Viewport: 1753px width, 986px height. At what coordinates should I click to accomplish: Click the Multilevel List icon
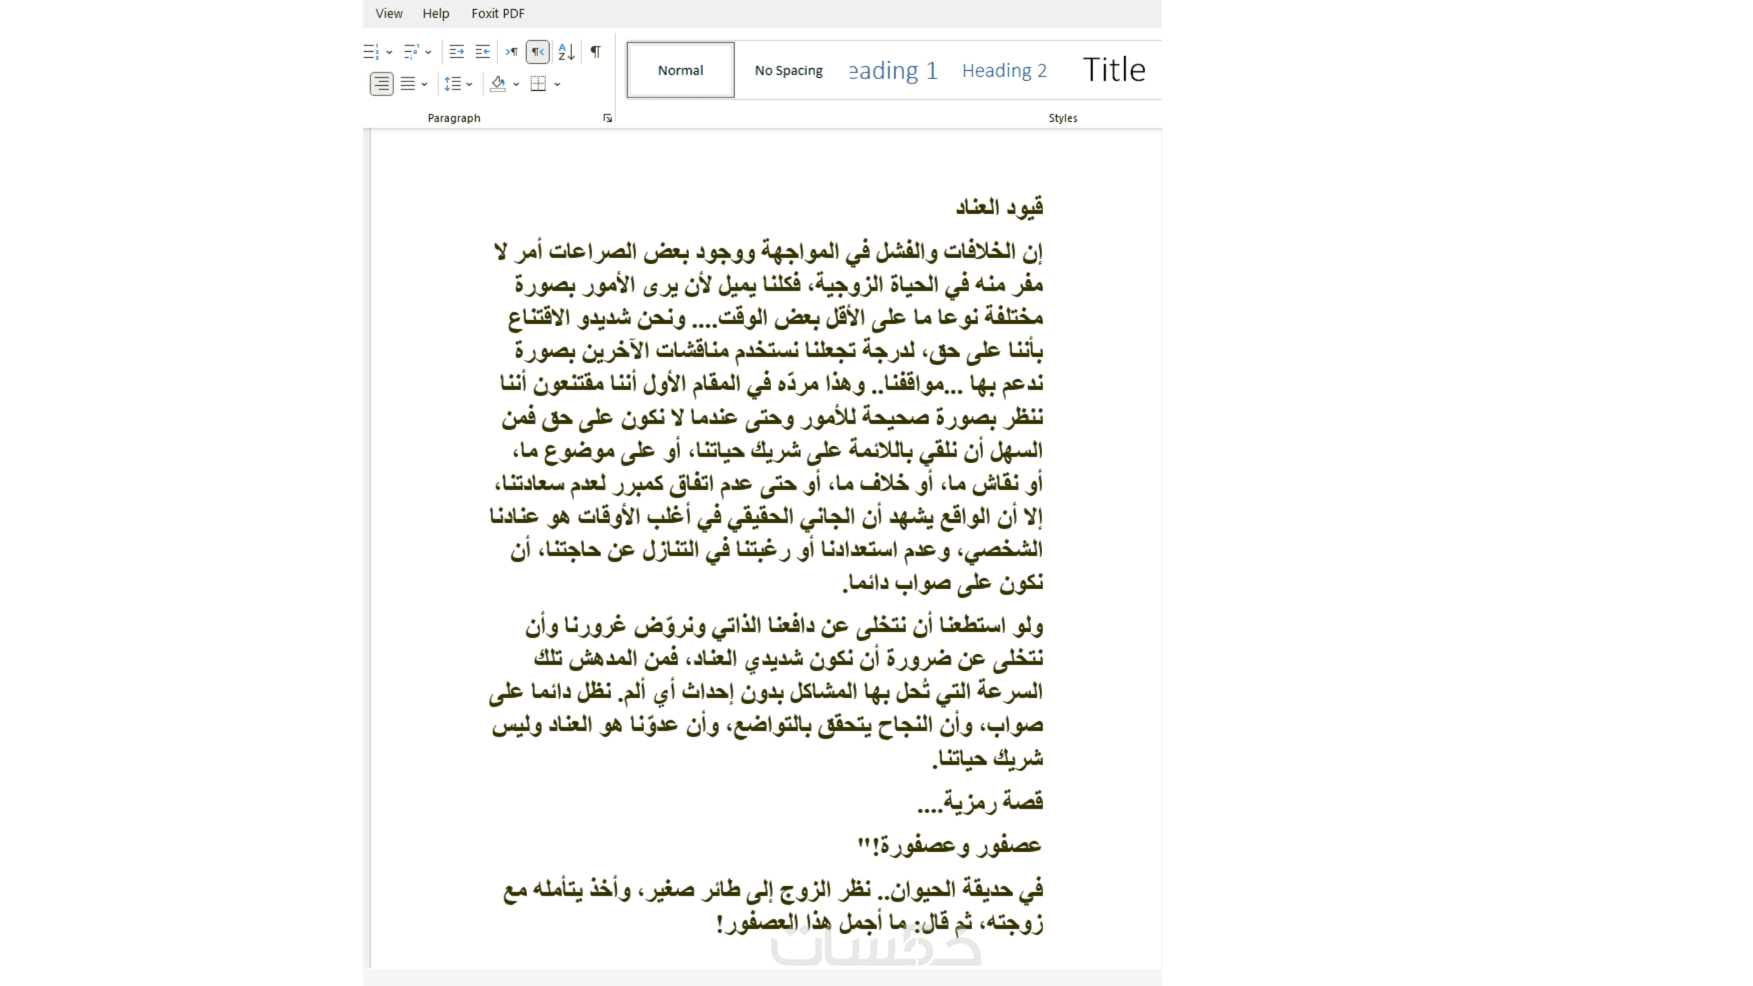click(x=411, y=52)
